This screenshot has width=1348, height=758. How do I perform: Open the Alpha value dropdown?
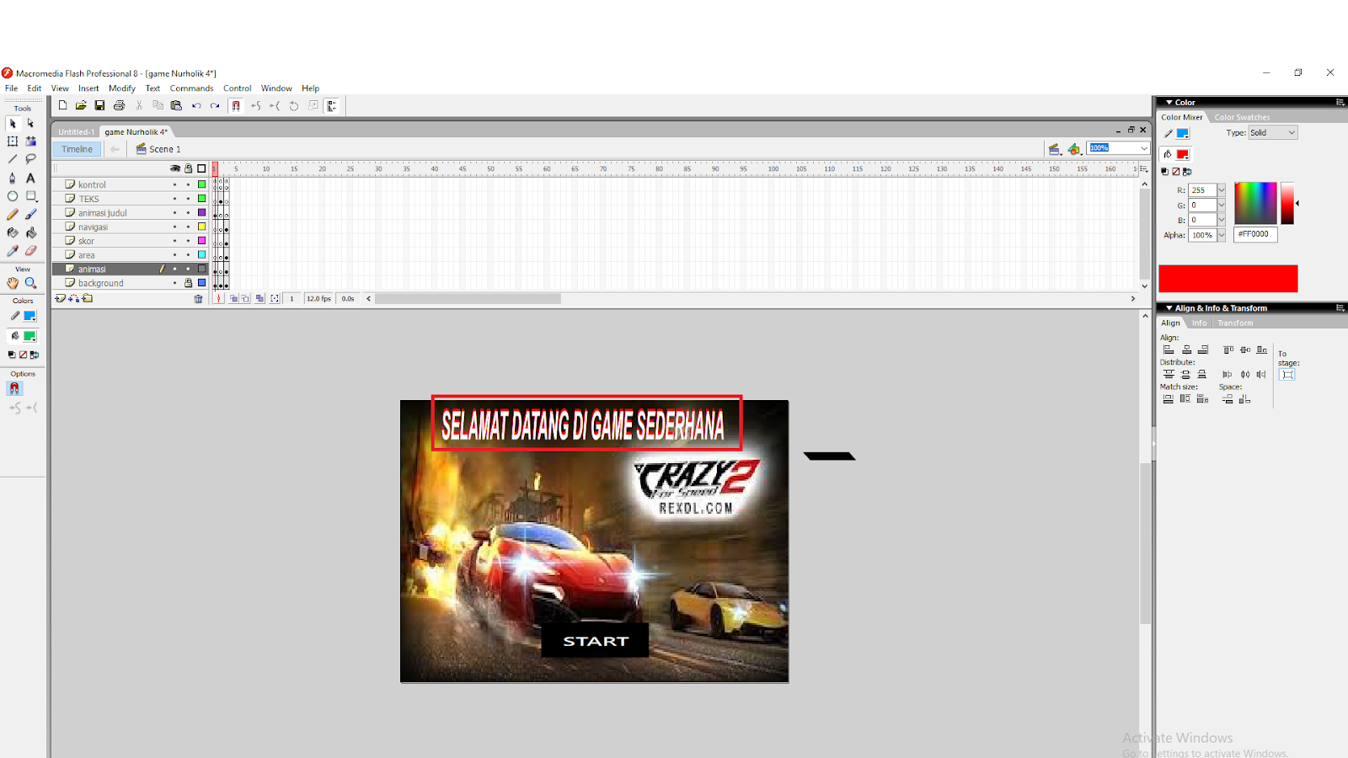pos(1220,235)
